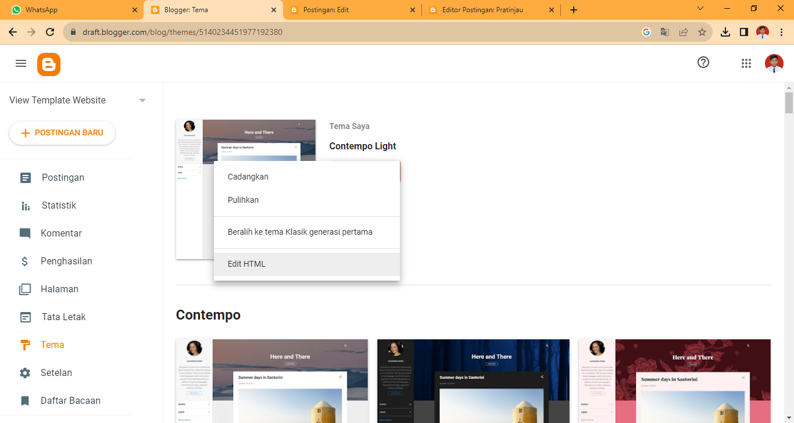Image resolution: width=794 pixels, height=423 pixels.
Task: Go back with the browser back arrow
Action: (13, 32)
